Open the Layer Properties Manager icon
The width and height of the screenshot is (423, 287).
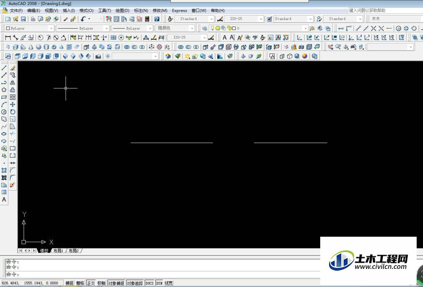point(205,28)
